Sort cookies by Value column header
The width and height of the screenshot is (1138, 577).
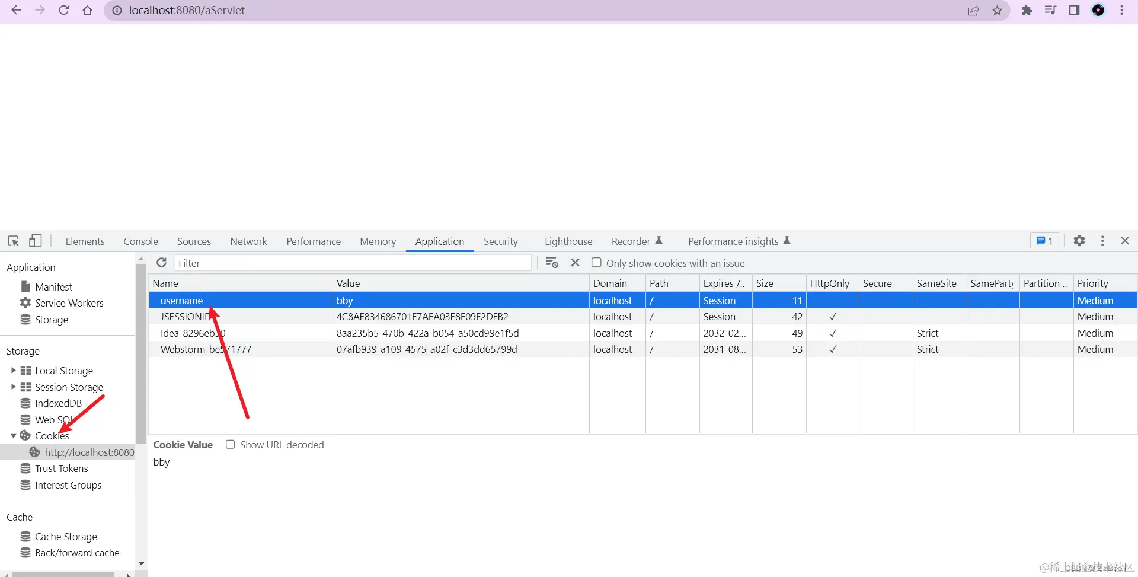[461, 283]
